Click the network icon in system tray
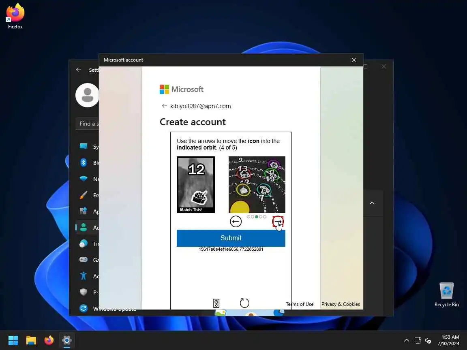The width and height of the screenshot is (467, 350). pos(418,340)
